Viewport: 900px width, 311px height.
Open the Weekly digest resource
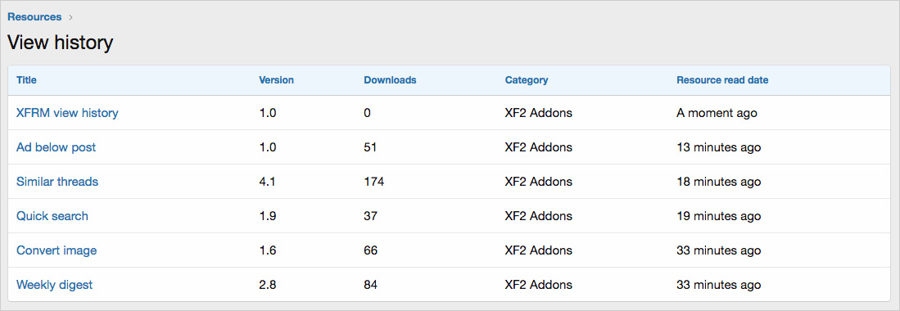click(x=55, y=285)
